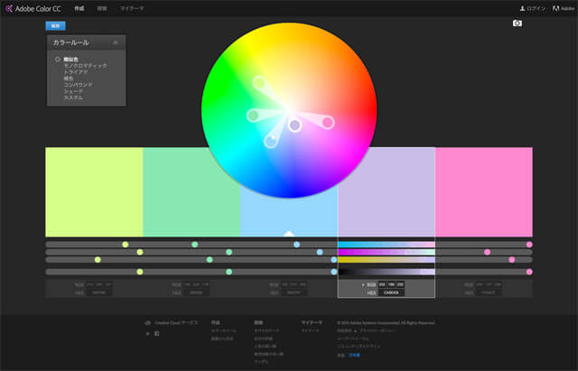This screenshot has height=371, width=578.
Task: Open the 探索 tab in the header
Action: 102,8
